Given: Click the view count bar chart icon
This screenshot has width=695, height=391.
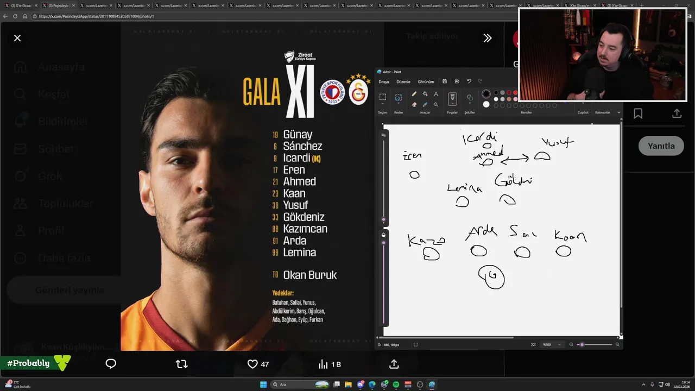Looking at the screenshot, I should point(323,364).
